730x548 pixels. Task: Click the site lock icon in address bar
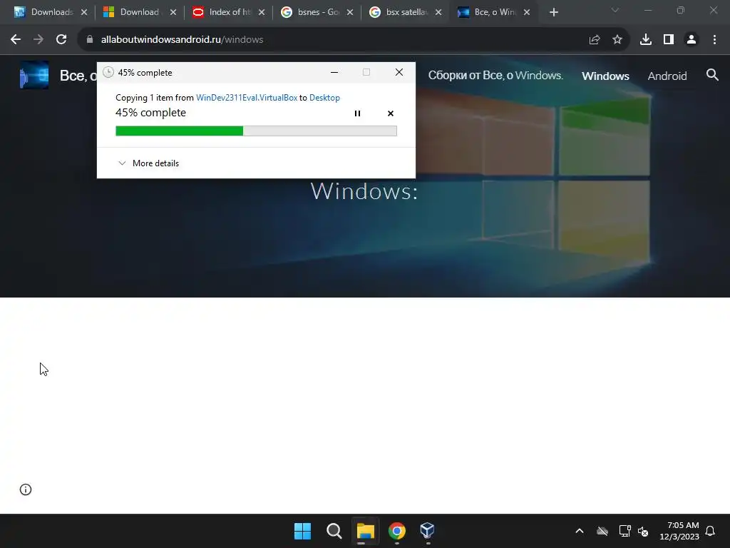pyautogui.click(x=90, y=40)
